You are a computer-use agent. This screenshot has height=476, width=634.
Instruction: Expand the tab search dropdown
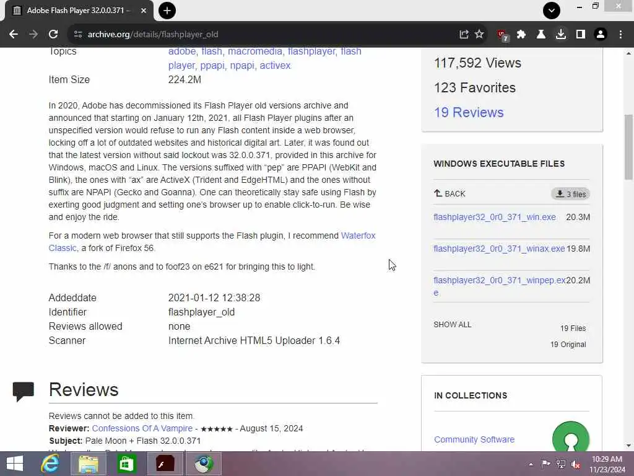point(552,11)
